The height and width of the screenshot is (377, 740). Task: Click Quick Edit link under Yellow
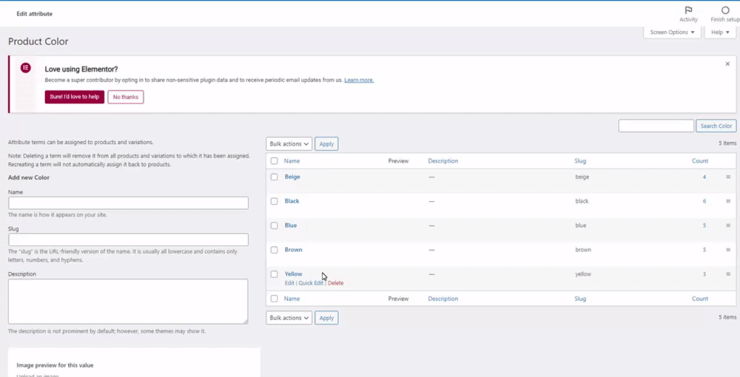[311, 283]
